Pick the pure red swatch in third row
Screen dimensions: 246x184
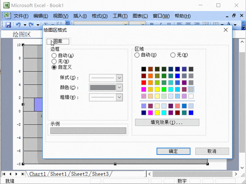coord(143,82)
